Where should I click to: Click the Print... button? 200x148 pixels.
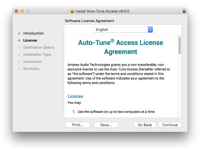77,125
